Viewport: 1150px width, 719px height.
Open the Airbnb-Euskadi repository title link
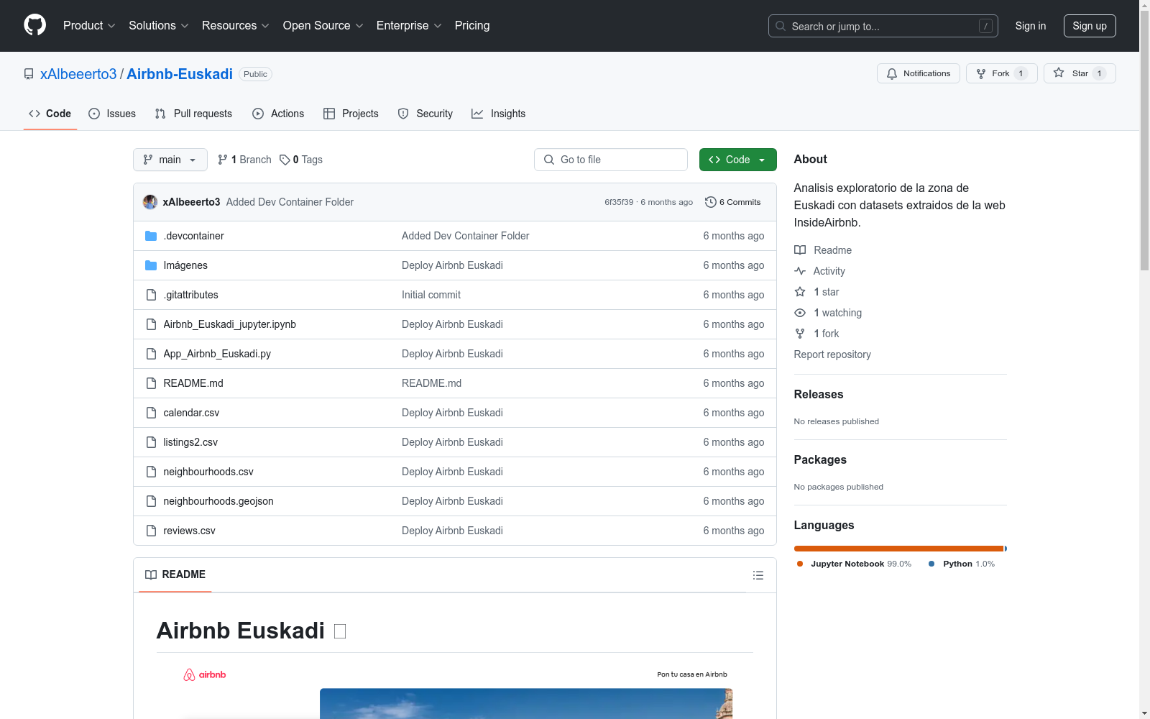(x=180, y=74)
